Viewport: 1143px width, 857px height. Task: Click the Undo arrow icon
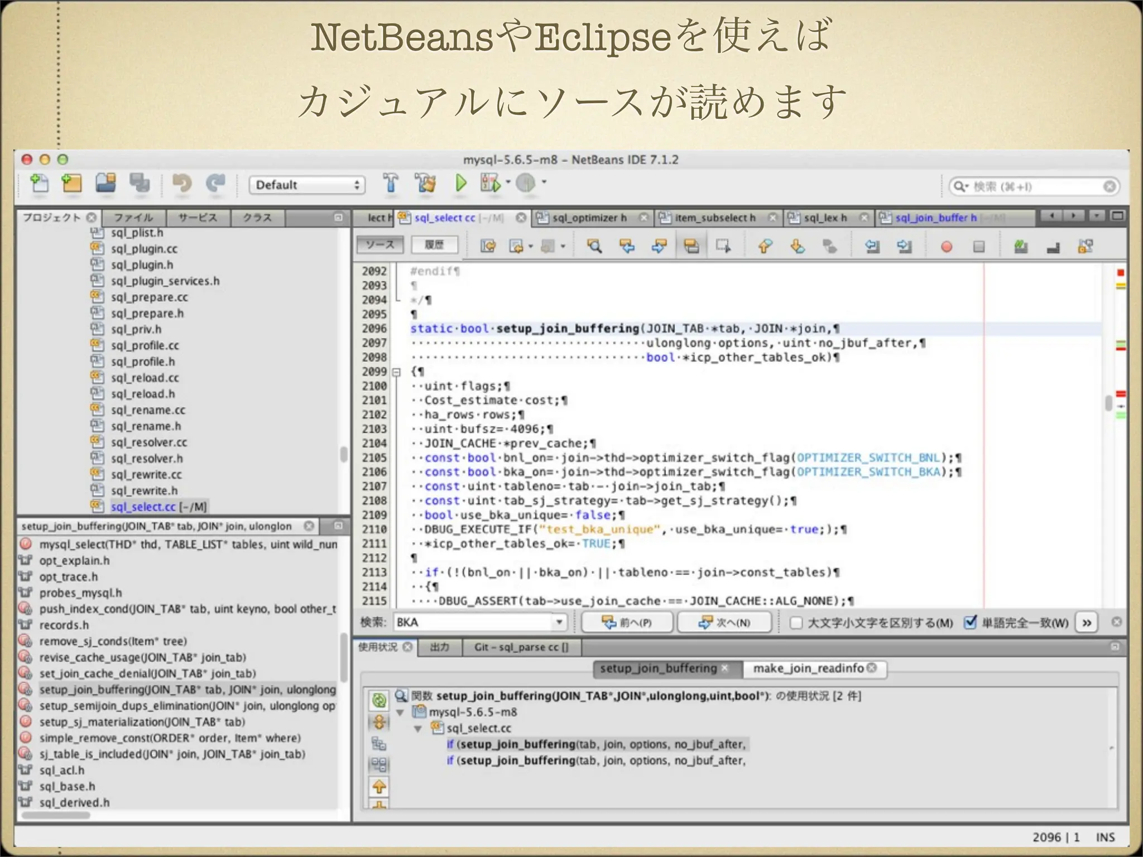(x=181, y=183)
